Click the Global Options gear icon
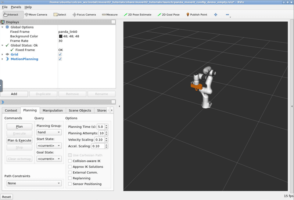This screenshot has width=294, height=200. (7, 27)
